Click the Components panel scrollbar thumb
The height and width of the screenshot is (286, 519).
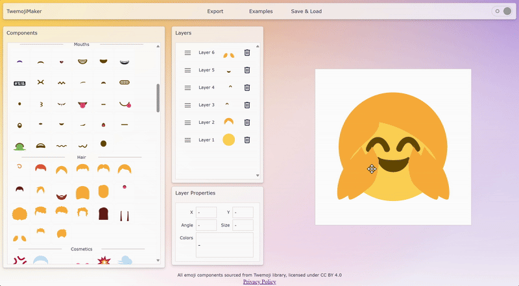pos(158,97)
